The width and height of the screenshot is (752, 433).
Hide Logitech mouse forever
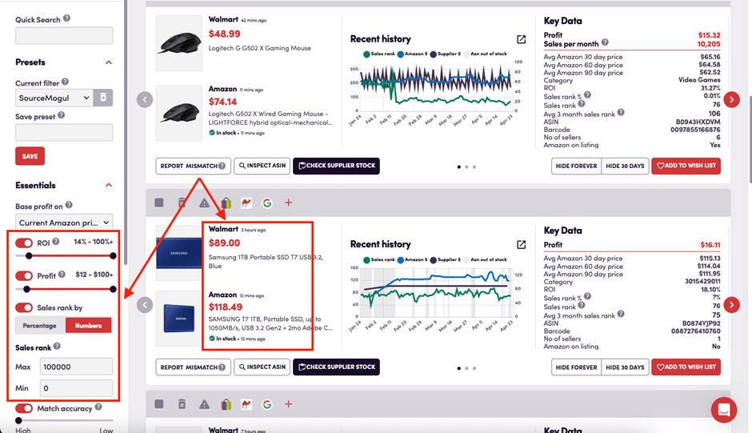576,166
